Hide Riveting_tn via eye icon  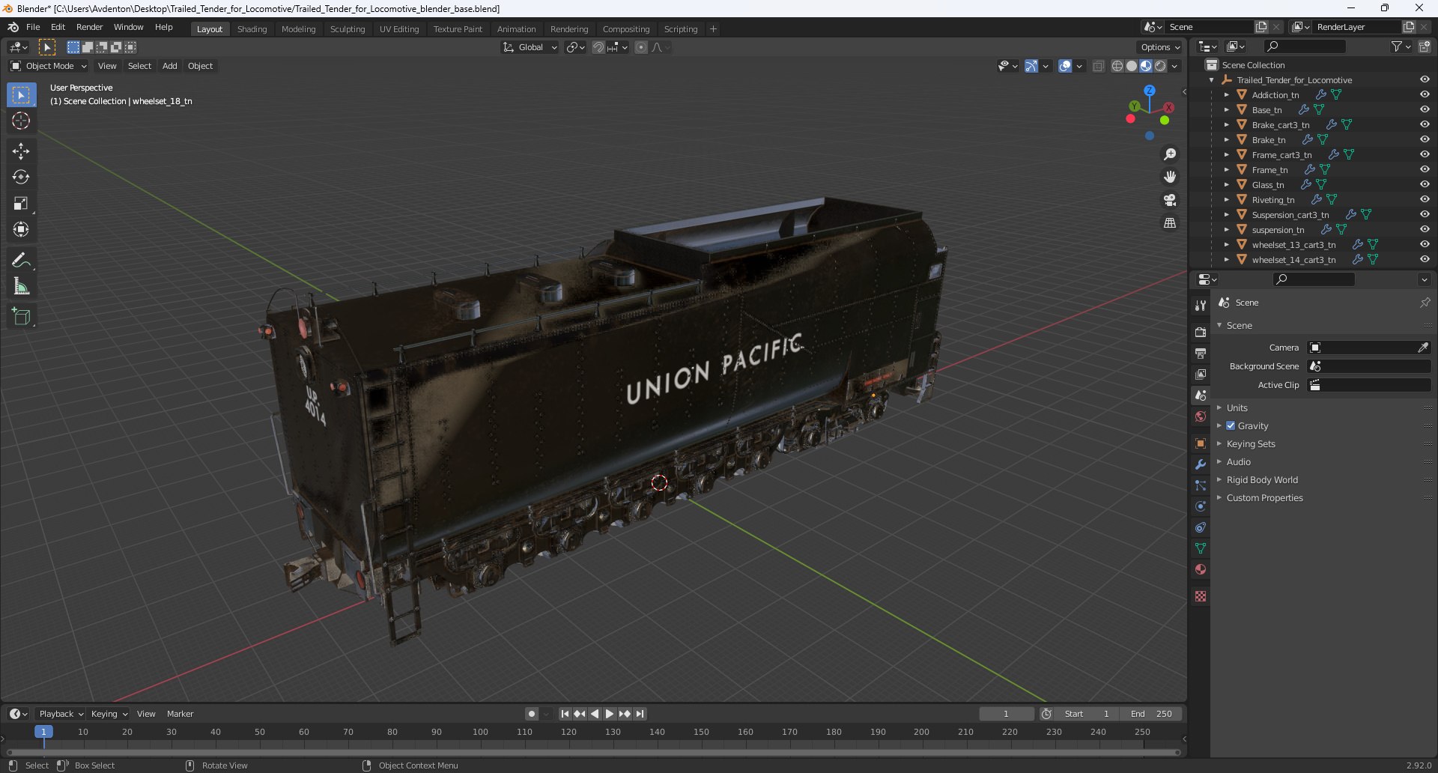[1425, 199]
